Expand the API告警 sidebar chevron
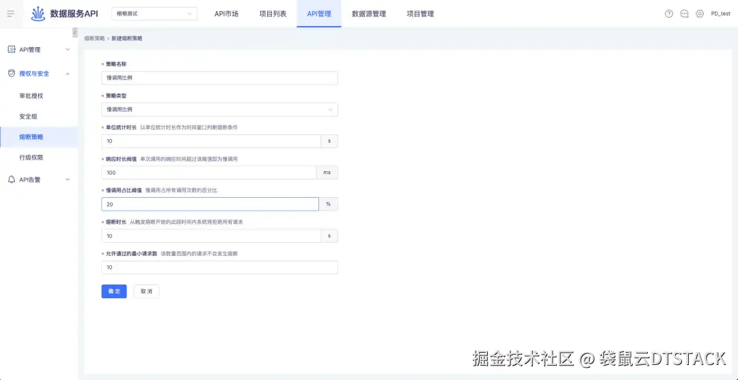This screenshot has height=380, width=738. (x=68, y=179)
